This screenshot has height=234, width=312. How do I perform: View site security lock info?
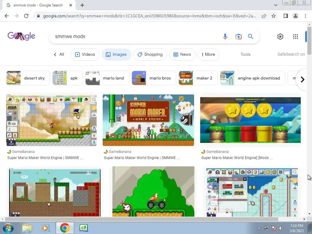[x=38, y=16]
